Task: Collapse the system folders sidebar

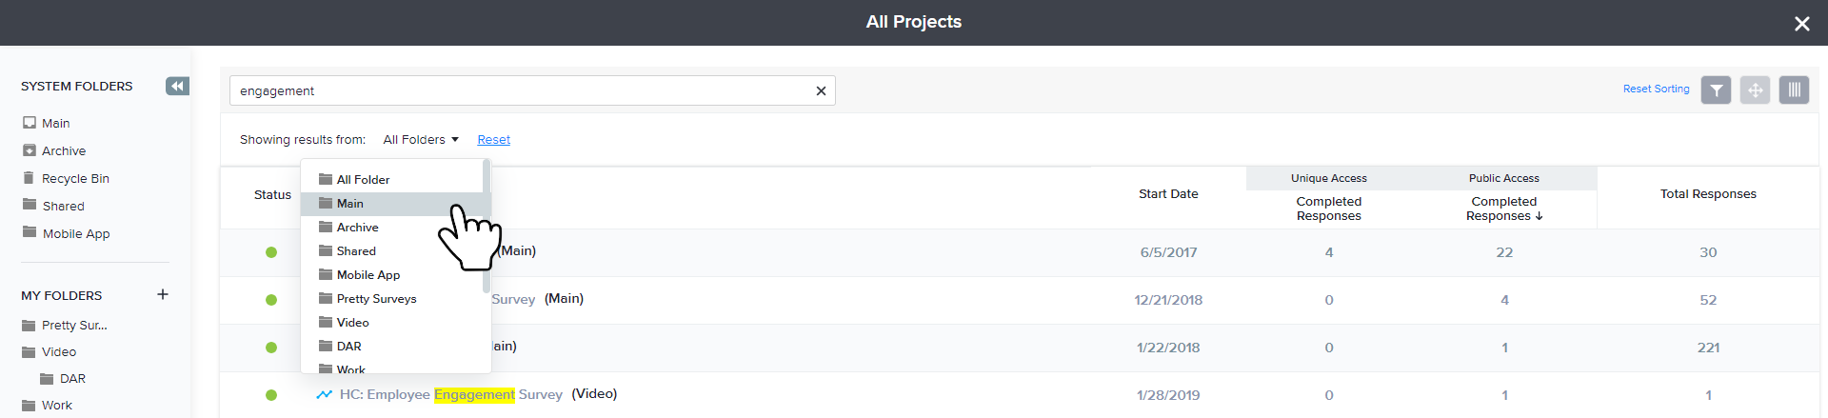Action: (177, 87)
